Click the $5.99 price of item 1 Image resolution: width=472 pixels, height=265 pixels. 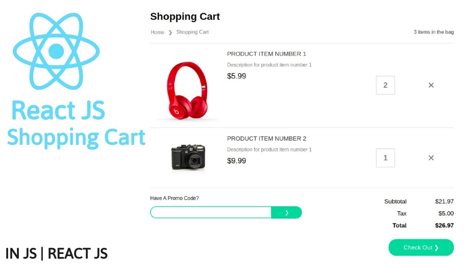pos(236,76)
